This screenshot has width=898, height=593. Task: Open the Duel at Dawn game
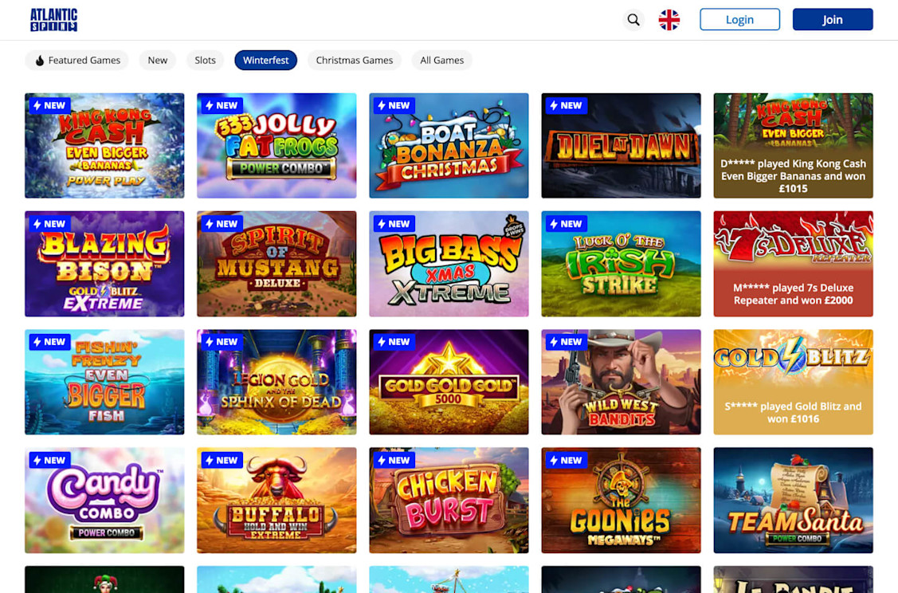coord(621,146)
